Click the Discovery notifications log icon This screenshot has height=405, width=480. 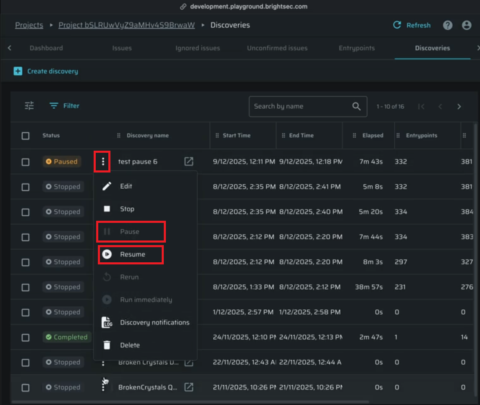click(107, 322)
